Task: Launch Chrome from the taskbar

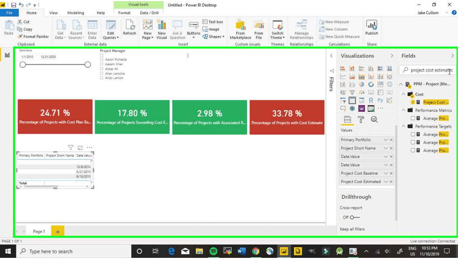Action: click(256, 251)
